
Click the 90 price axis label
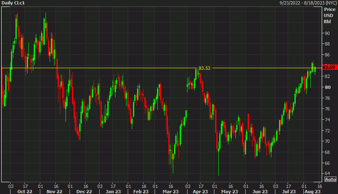(327, 33)
